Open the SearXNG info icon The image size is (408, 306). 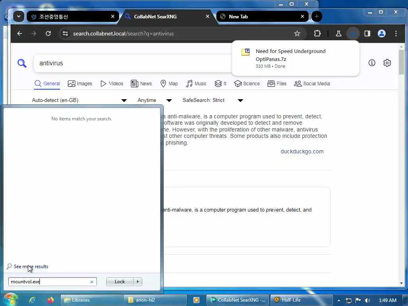[x=372, y=63]
